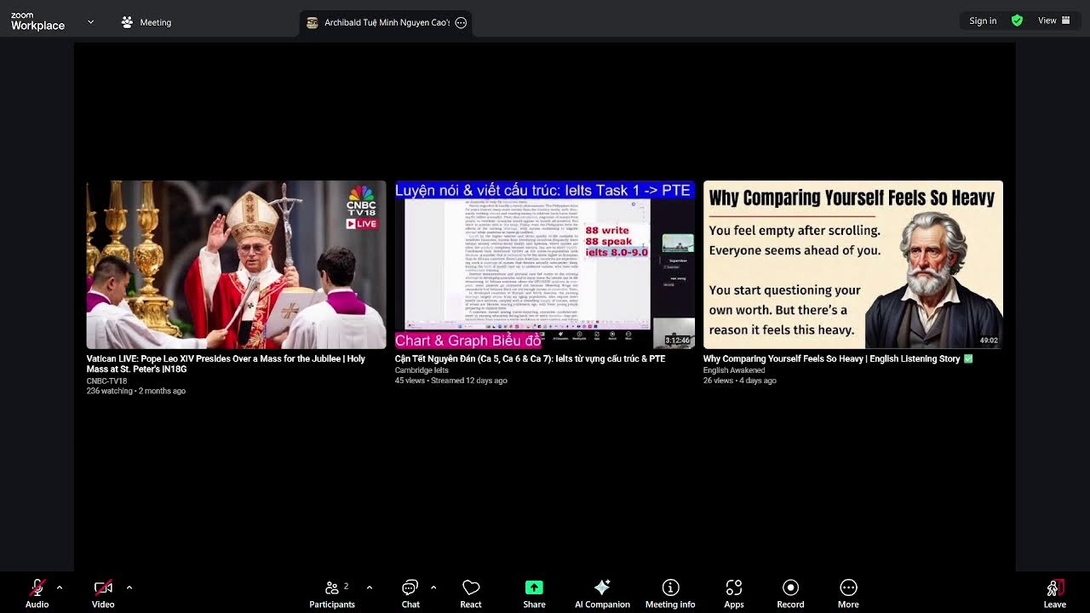Click the Meeting tab paw icon
The height and width of the screenshot is (613, 1090).
coord(127,22)
